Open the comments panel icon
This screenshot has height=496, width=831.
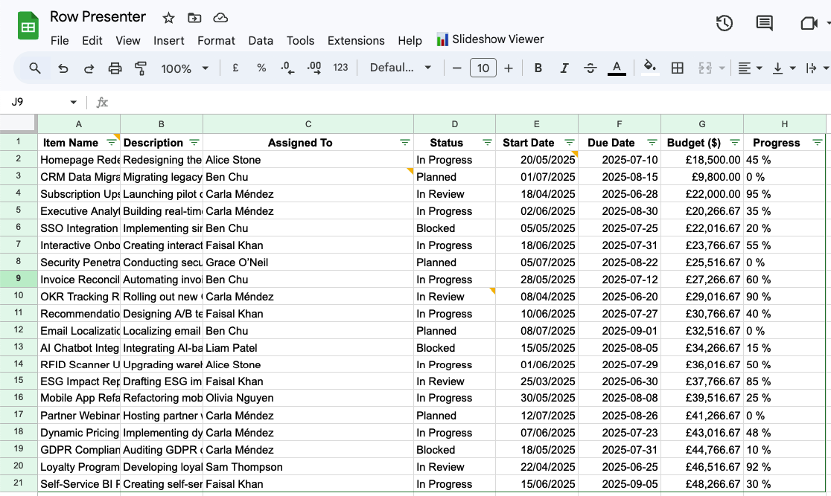point(764,23)
